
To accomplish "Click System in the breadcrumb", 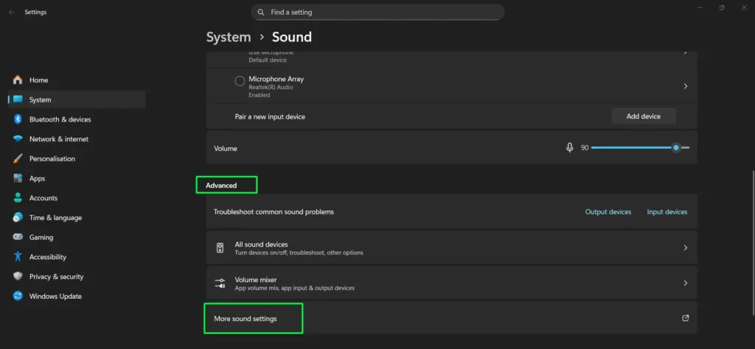I will point(229,37).
